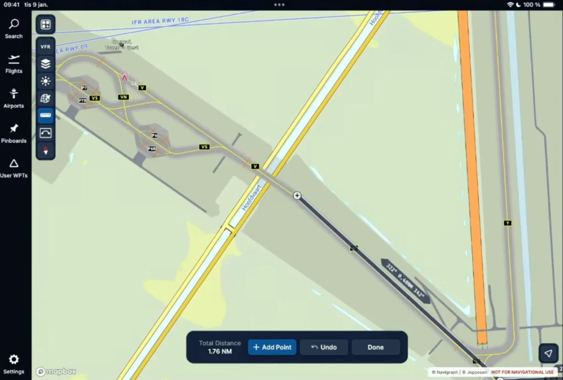Expand the map layers stack menu
Screen dimensions: 563x380
(46, 64)
